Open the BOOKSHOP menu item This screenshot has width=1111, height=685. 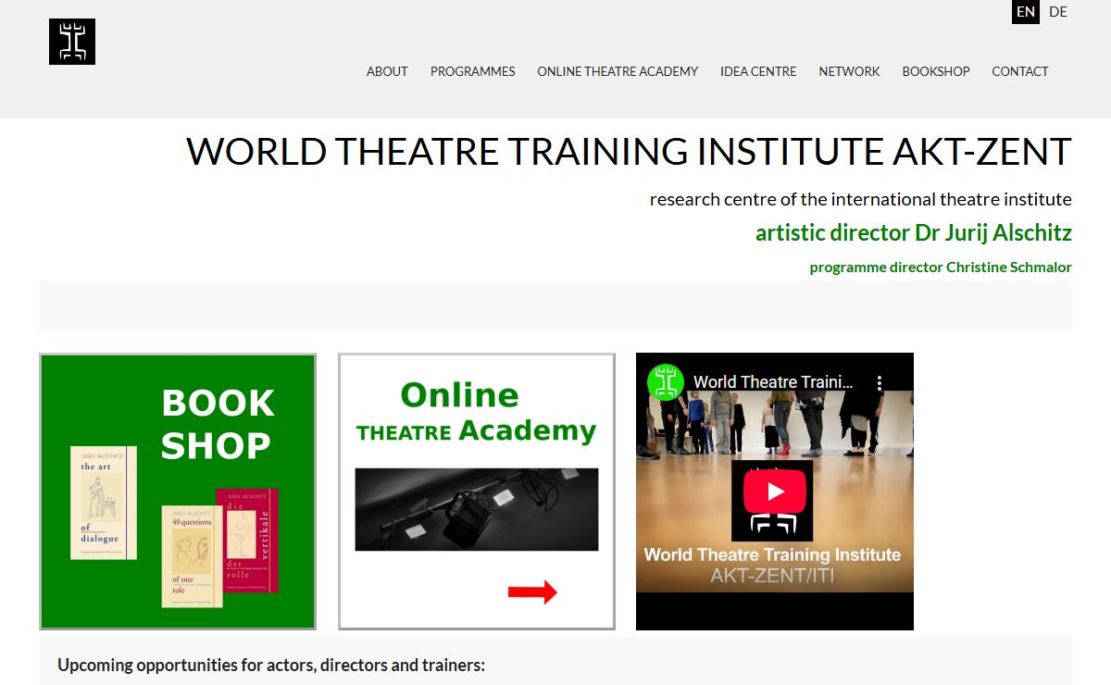(936, 71)
